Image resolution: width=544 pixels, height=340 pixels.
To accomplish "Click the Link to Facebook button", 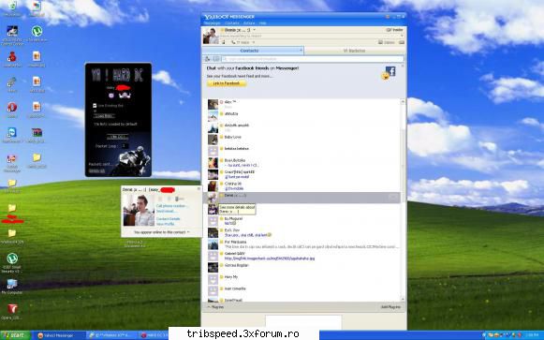I will tap(227, 83).
